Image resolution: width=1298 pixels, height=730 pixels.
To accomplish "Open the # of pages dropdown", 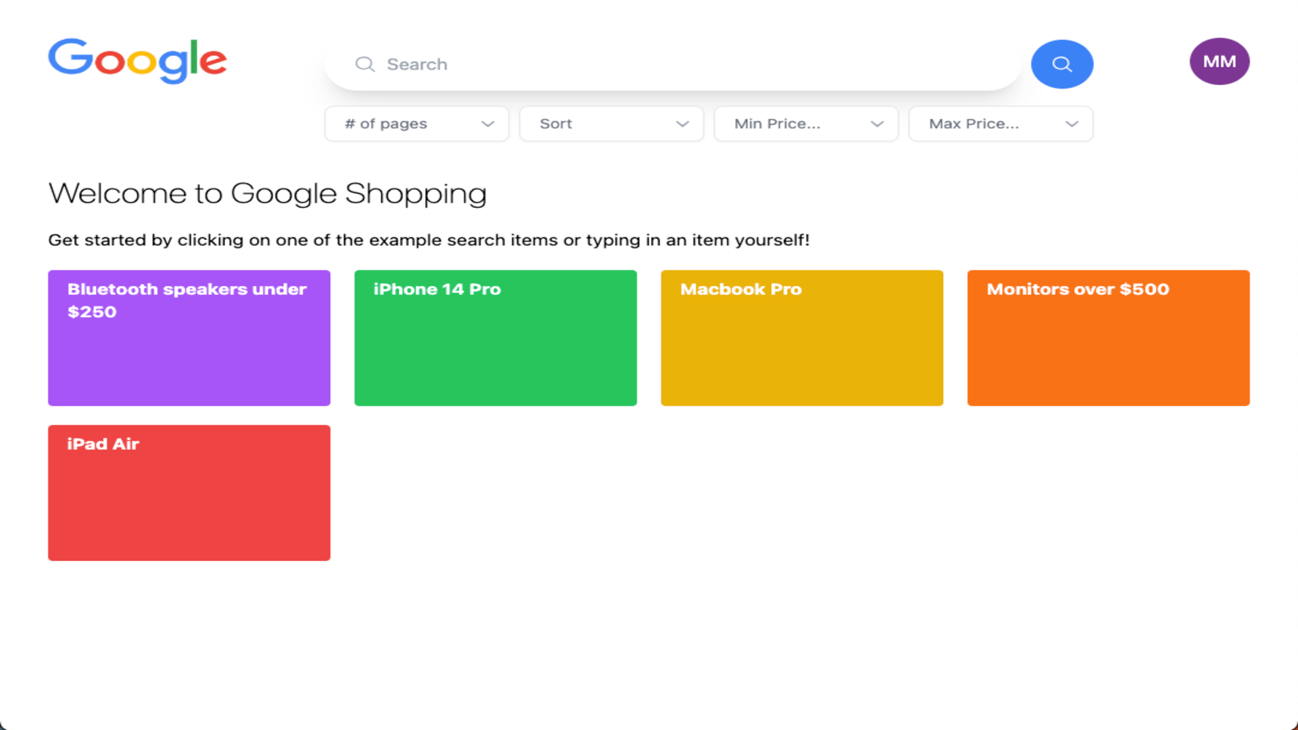I will (x=416, y=124).
